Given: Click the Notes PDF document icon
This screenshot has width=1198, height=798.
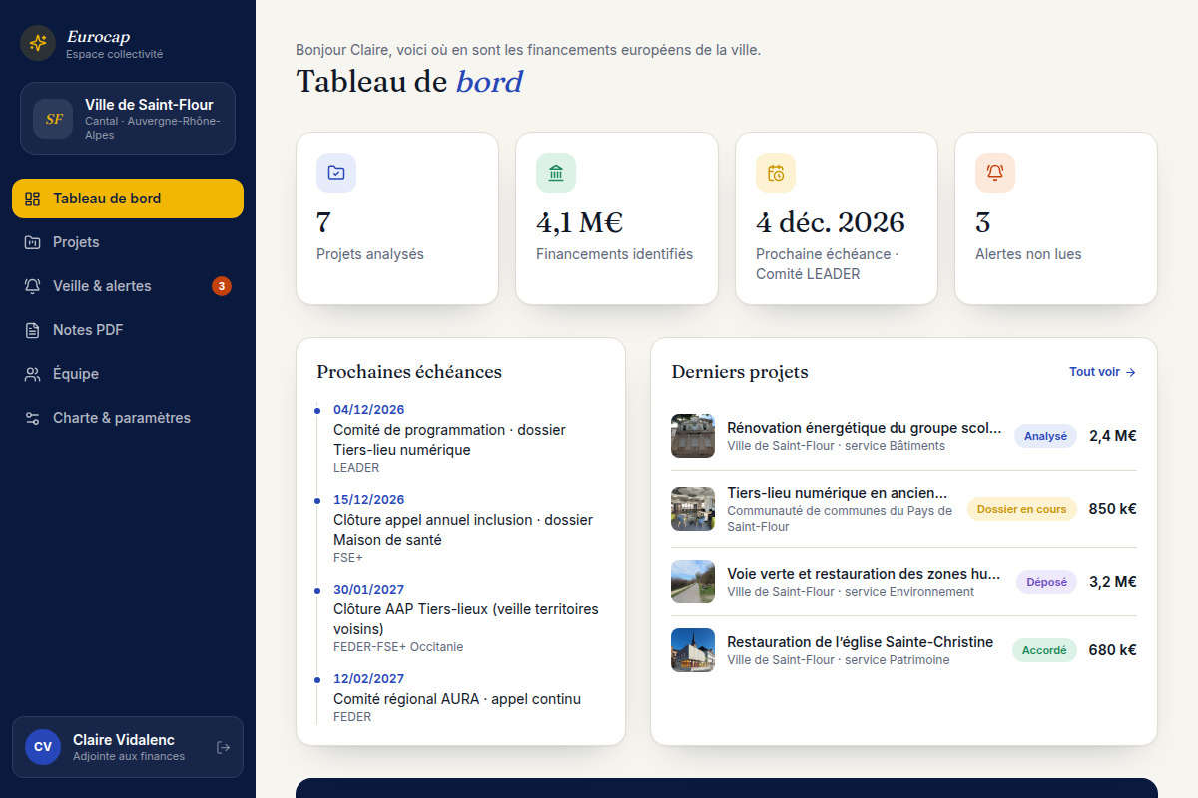Looking at the screenshot, I should [33, 330].
